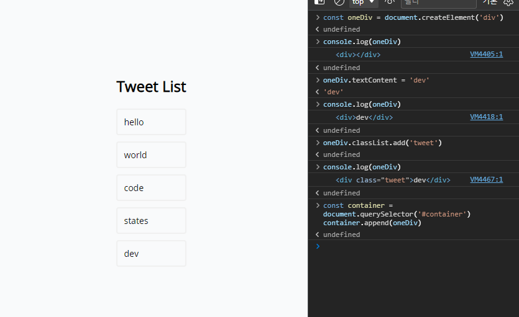Click the logged <div class="tweet"> output
This screenshot has width=519, height=317.
pos(393,180)
